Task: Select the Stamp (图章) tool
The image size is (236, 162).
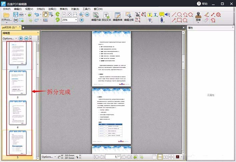Action: point(199,15)
